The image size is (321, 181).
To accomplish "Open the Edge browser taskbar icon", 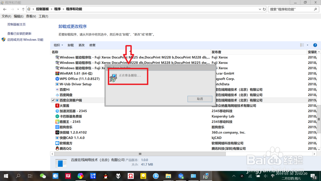I will 156,176.
